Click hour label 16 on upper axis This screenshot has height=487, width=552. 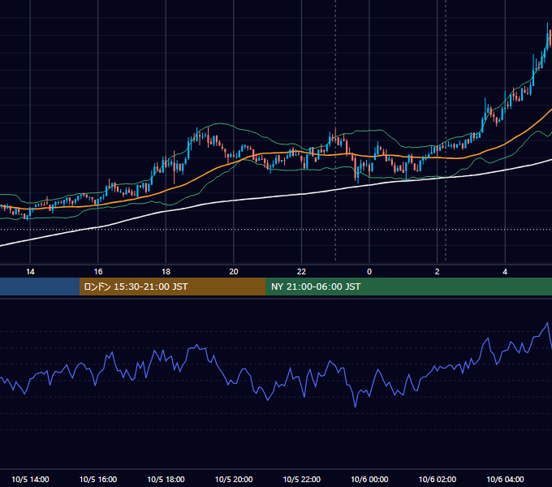[x=98, y=272]
